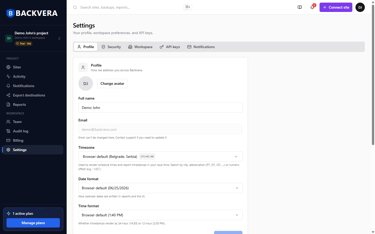Click the Activity pulse icon in the sidebar

[8, 76]
